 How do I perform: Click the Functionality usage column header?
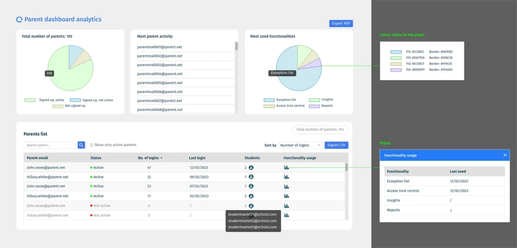(300, 158)
